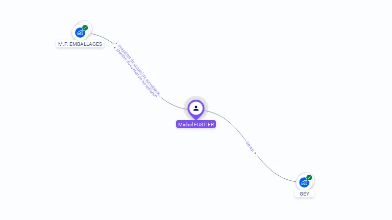
Task: Open the GEY company building icon
Action: coord(304,182)
